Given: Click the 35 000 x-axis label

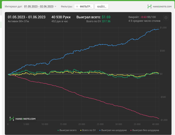Looking at the screenshot, I should point(137,124).
